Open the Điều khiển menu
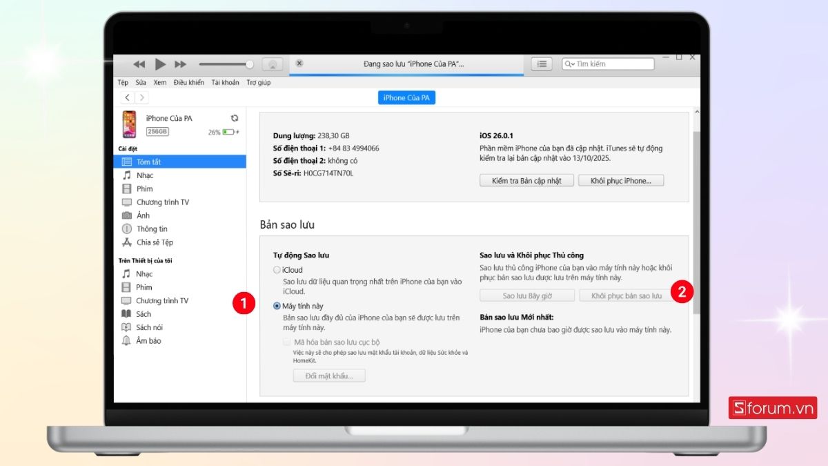Viewport: 828px width, 466px height. 189,82
